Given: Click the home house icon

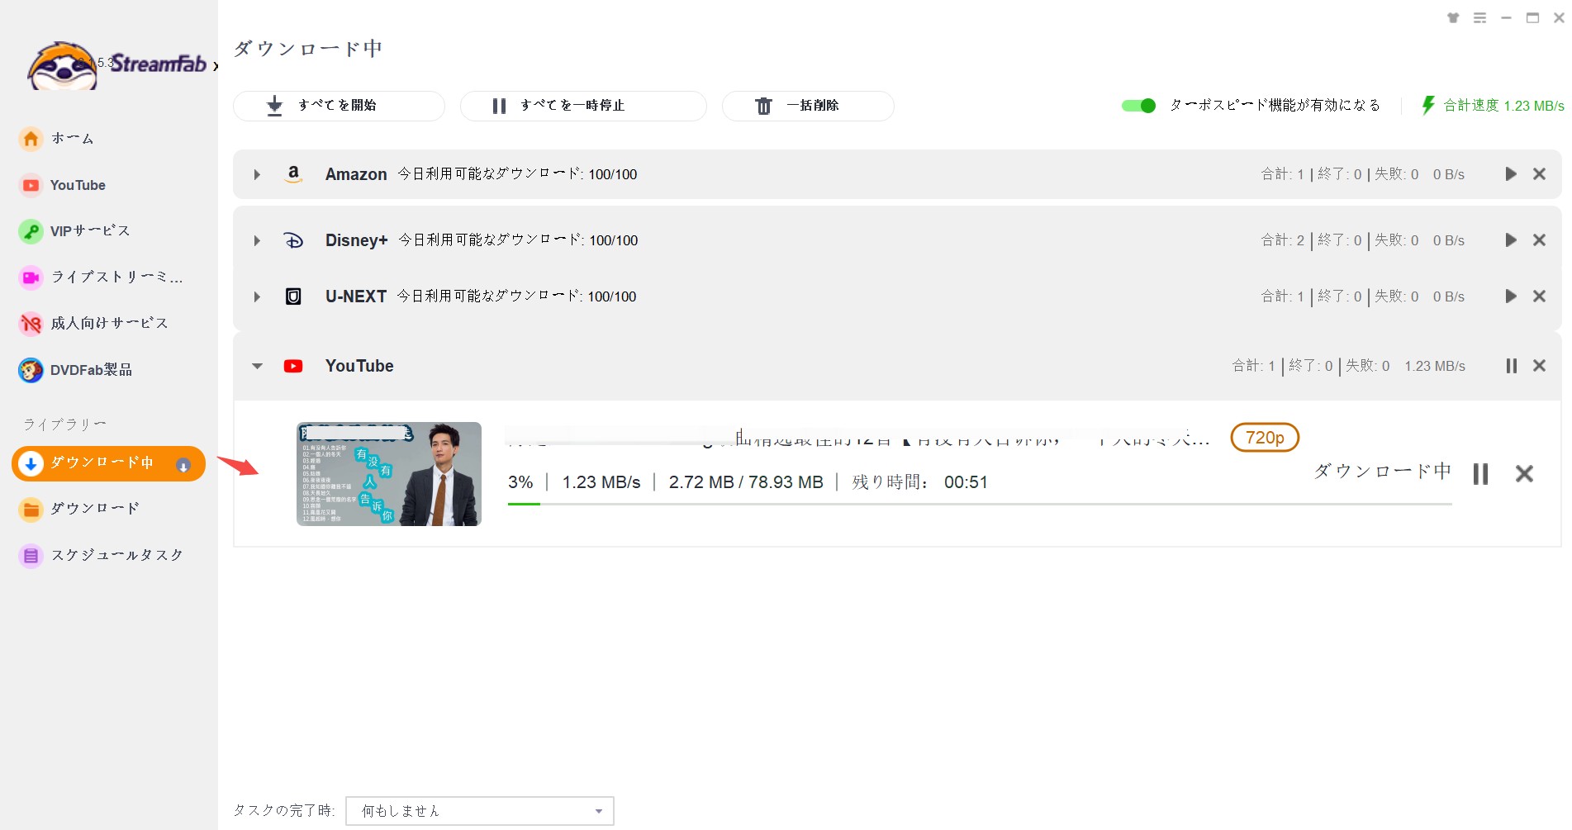Looking at the screenshot, I should coord(31,139).
